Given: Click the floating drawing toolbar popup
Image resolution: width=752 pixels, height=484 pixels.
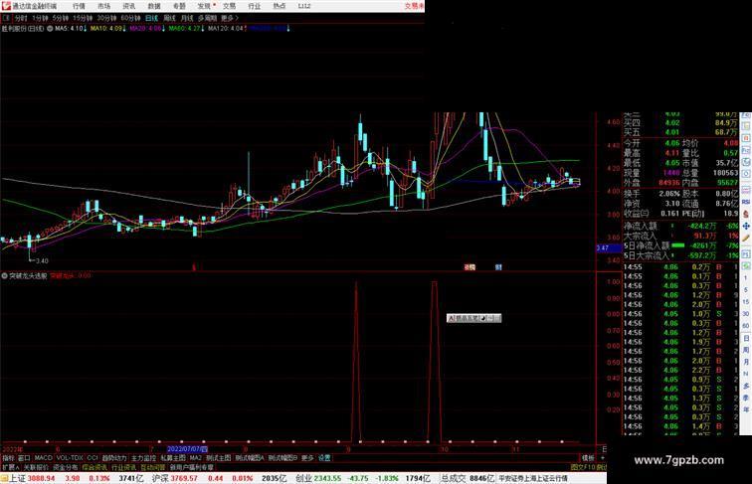Looking at the screenshot, I should pos(473,318).
